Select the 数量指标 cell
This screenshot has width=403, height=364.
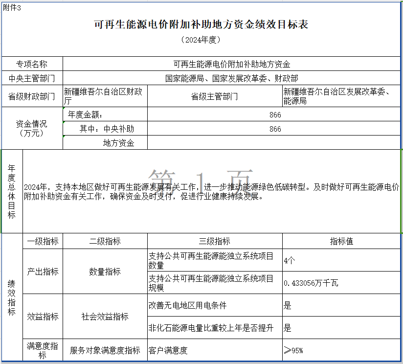[105, 272]
